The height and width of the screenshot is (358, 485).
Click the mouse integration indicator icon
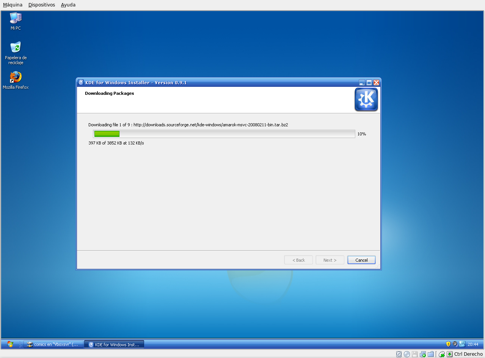[442, 354]
